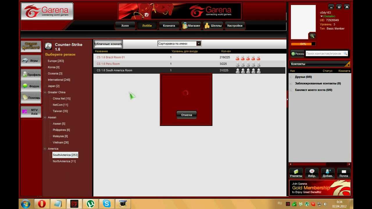Click the volume icon in system tray
The image size is (372, 209).
325,204
